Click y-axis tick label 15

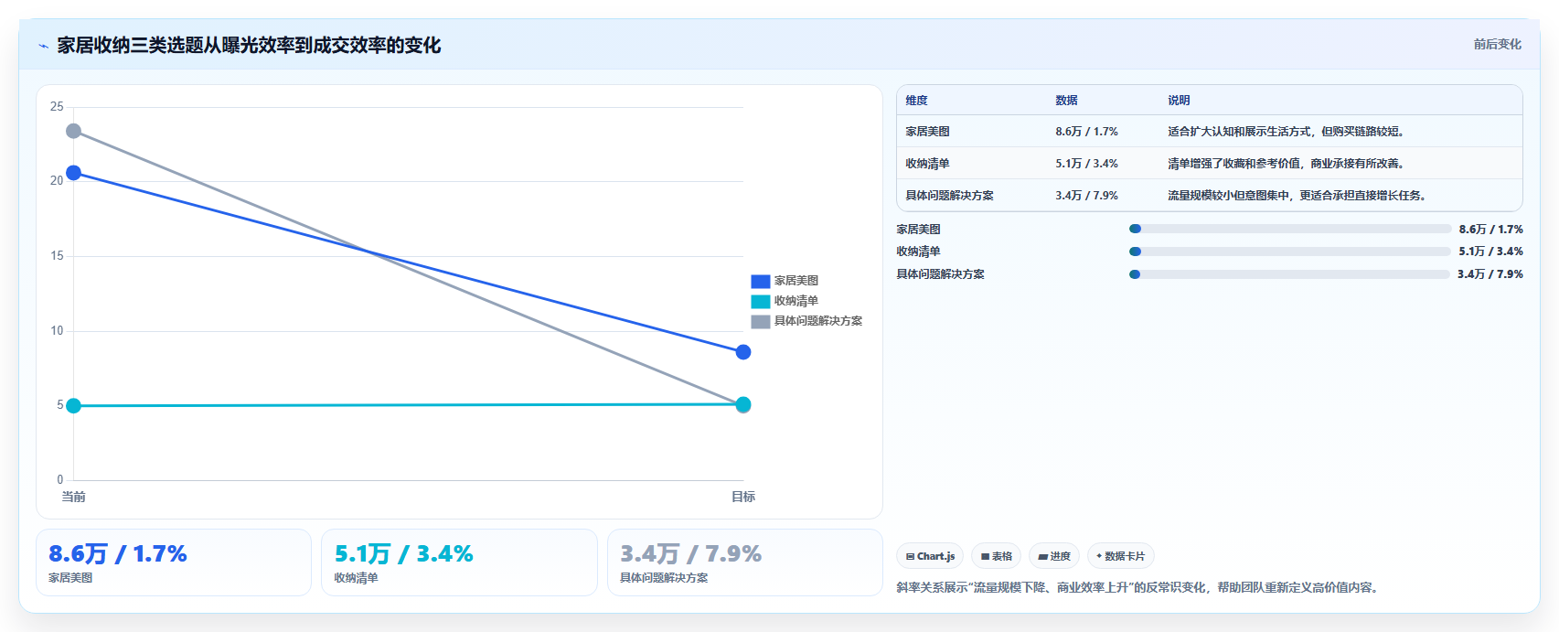tap(57, 256)
